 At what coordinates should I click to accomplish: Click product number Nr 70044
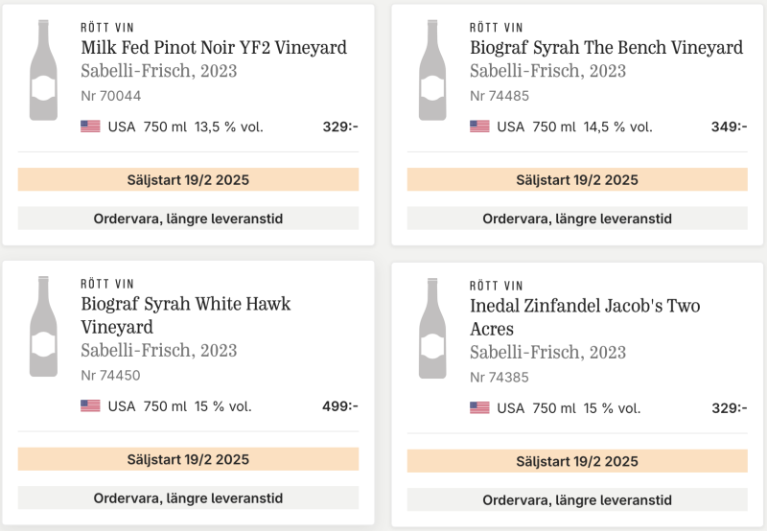pyautogui.click(x=111, y=96)
